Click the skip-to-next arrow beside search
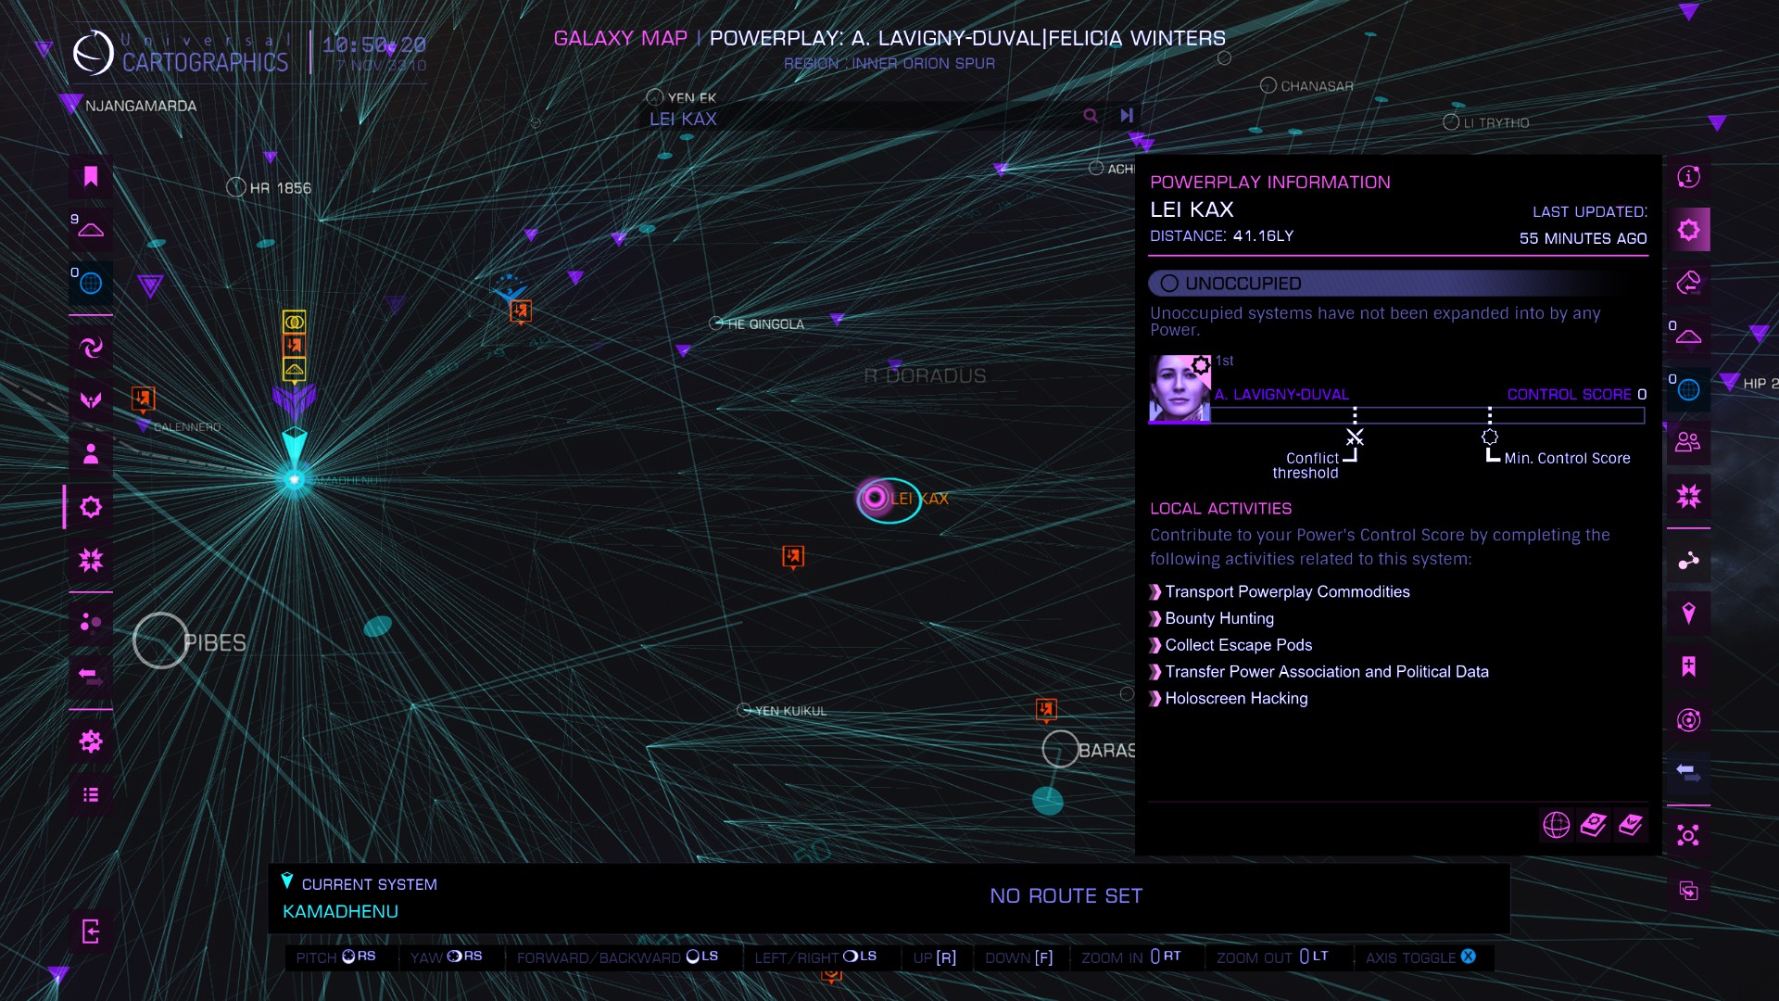This screenshot has height=1001, width=1779. coord(1127,116)
